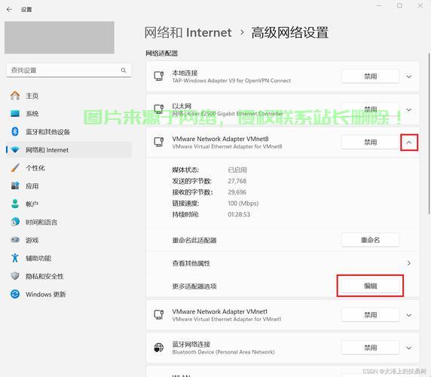Image resolution: width=431 pixels, height=377 pixels.
Task: Expand the 本地连接 adapter details
Action: [x=409, y=76]
